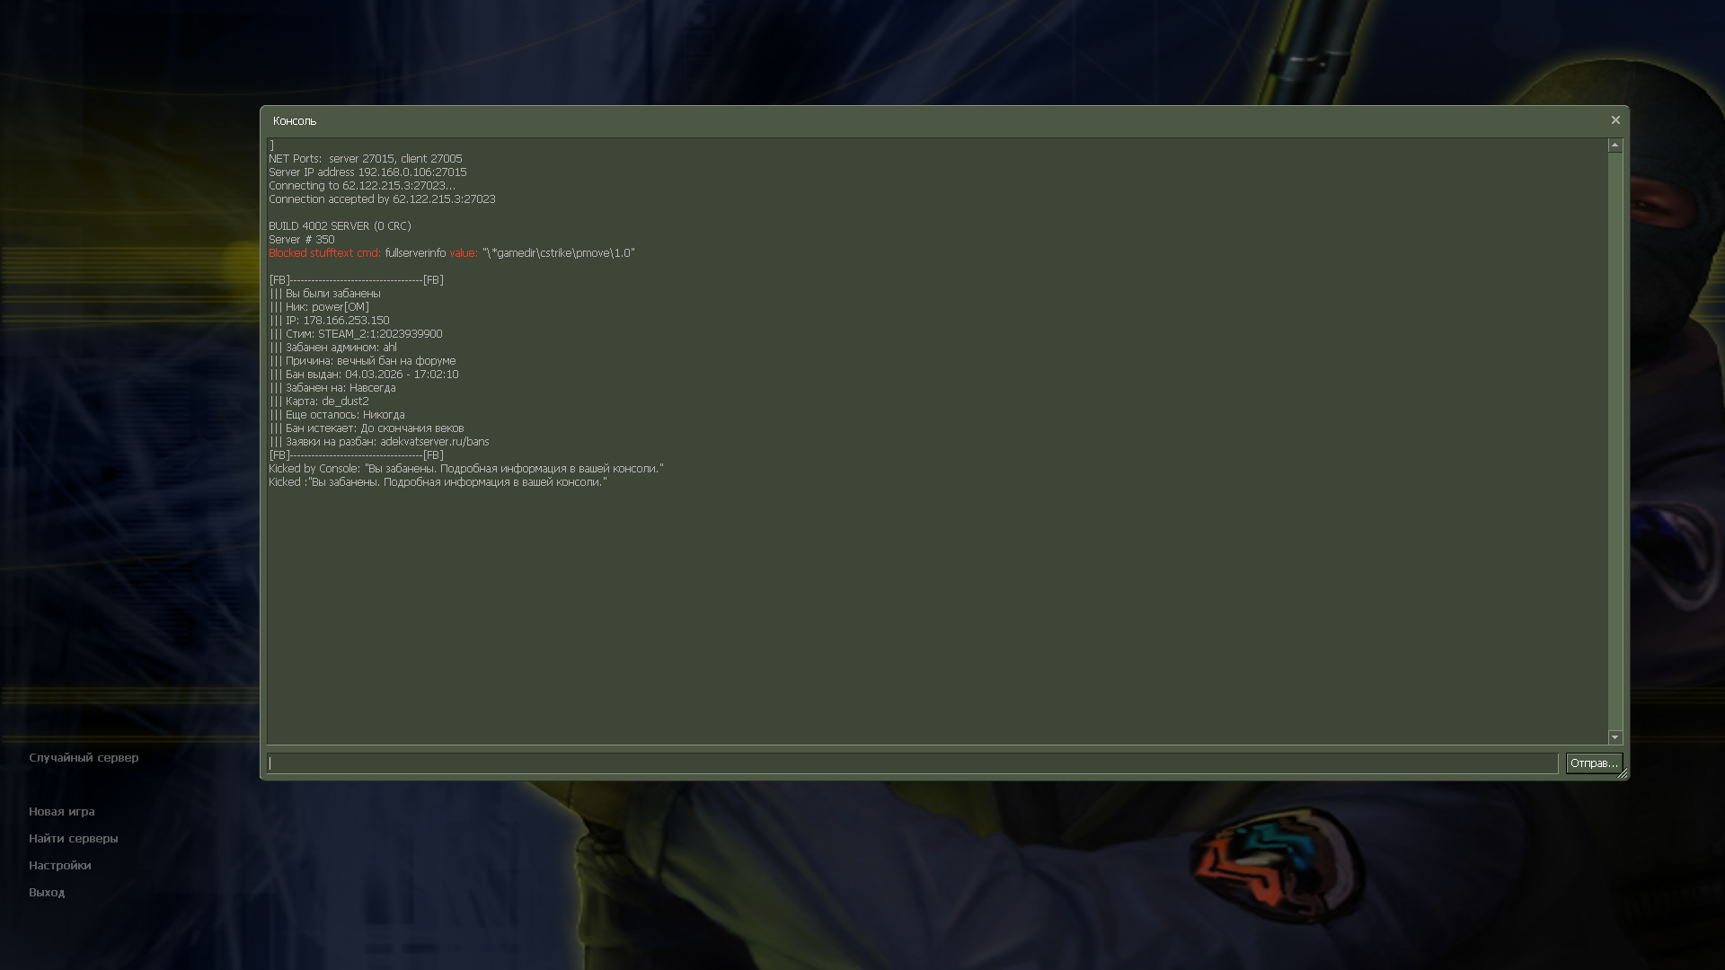
Task: Click the resize grip at console corner
Action: tap(1623, 773)
